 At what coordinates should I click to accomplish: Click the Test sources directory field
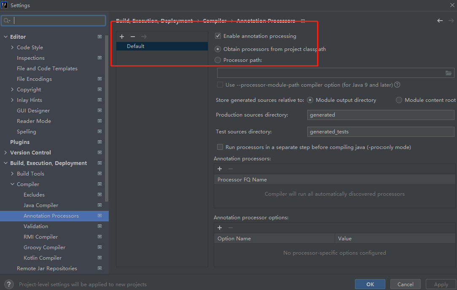[381, 131]
